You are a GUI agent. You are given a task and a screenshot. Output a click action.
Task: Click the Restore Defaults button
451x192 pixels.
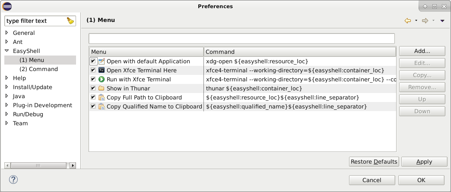coord(374,161)
